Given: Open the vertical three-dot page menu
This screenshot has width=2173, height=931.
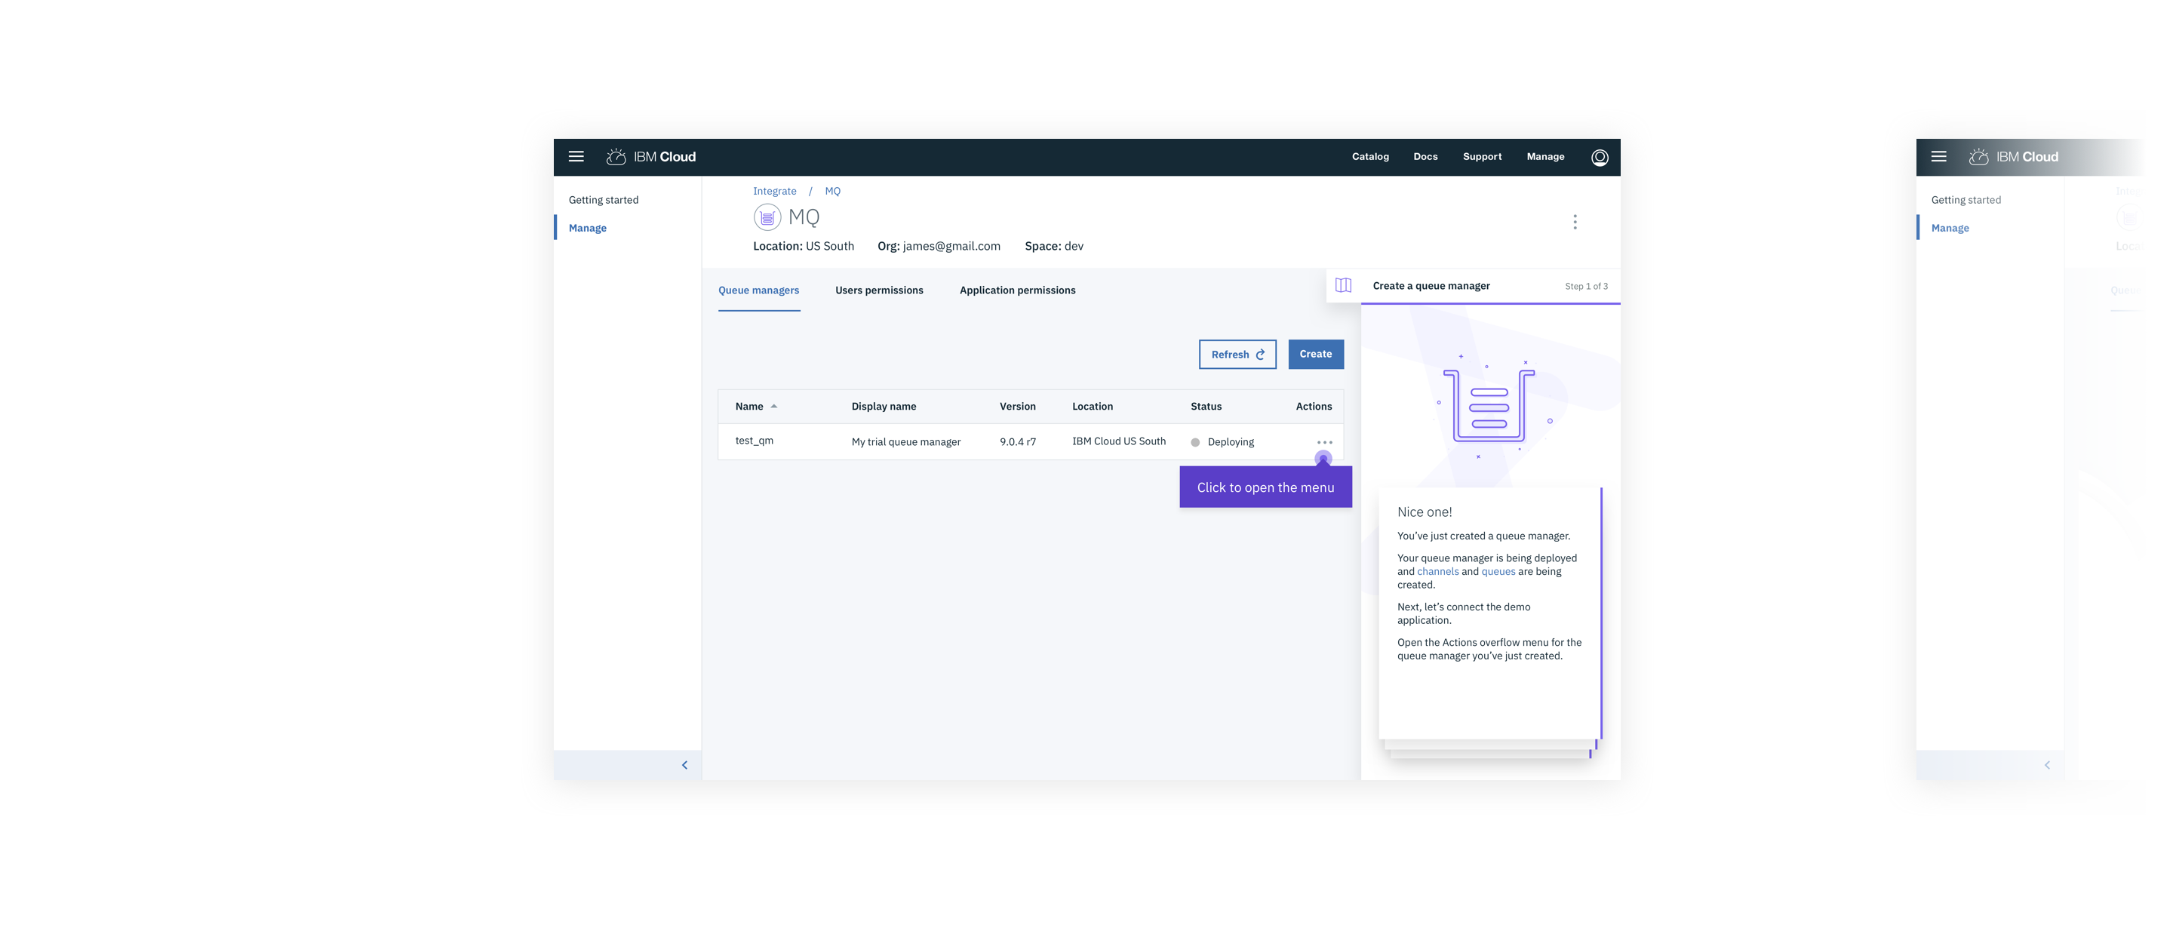Looking at the screenshot, I should pos(1574,222).
